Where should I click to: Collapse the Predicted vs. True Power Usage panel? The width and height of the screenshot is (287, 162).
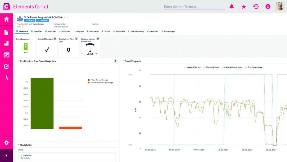click(18, 61)
